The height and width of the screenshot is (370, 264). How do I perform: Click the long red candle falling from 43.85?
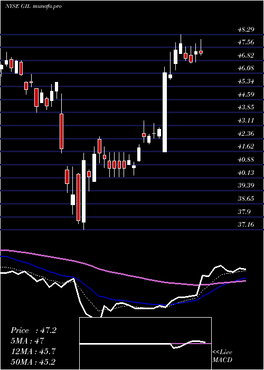tap(62, 131)
